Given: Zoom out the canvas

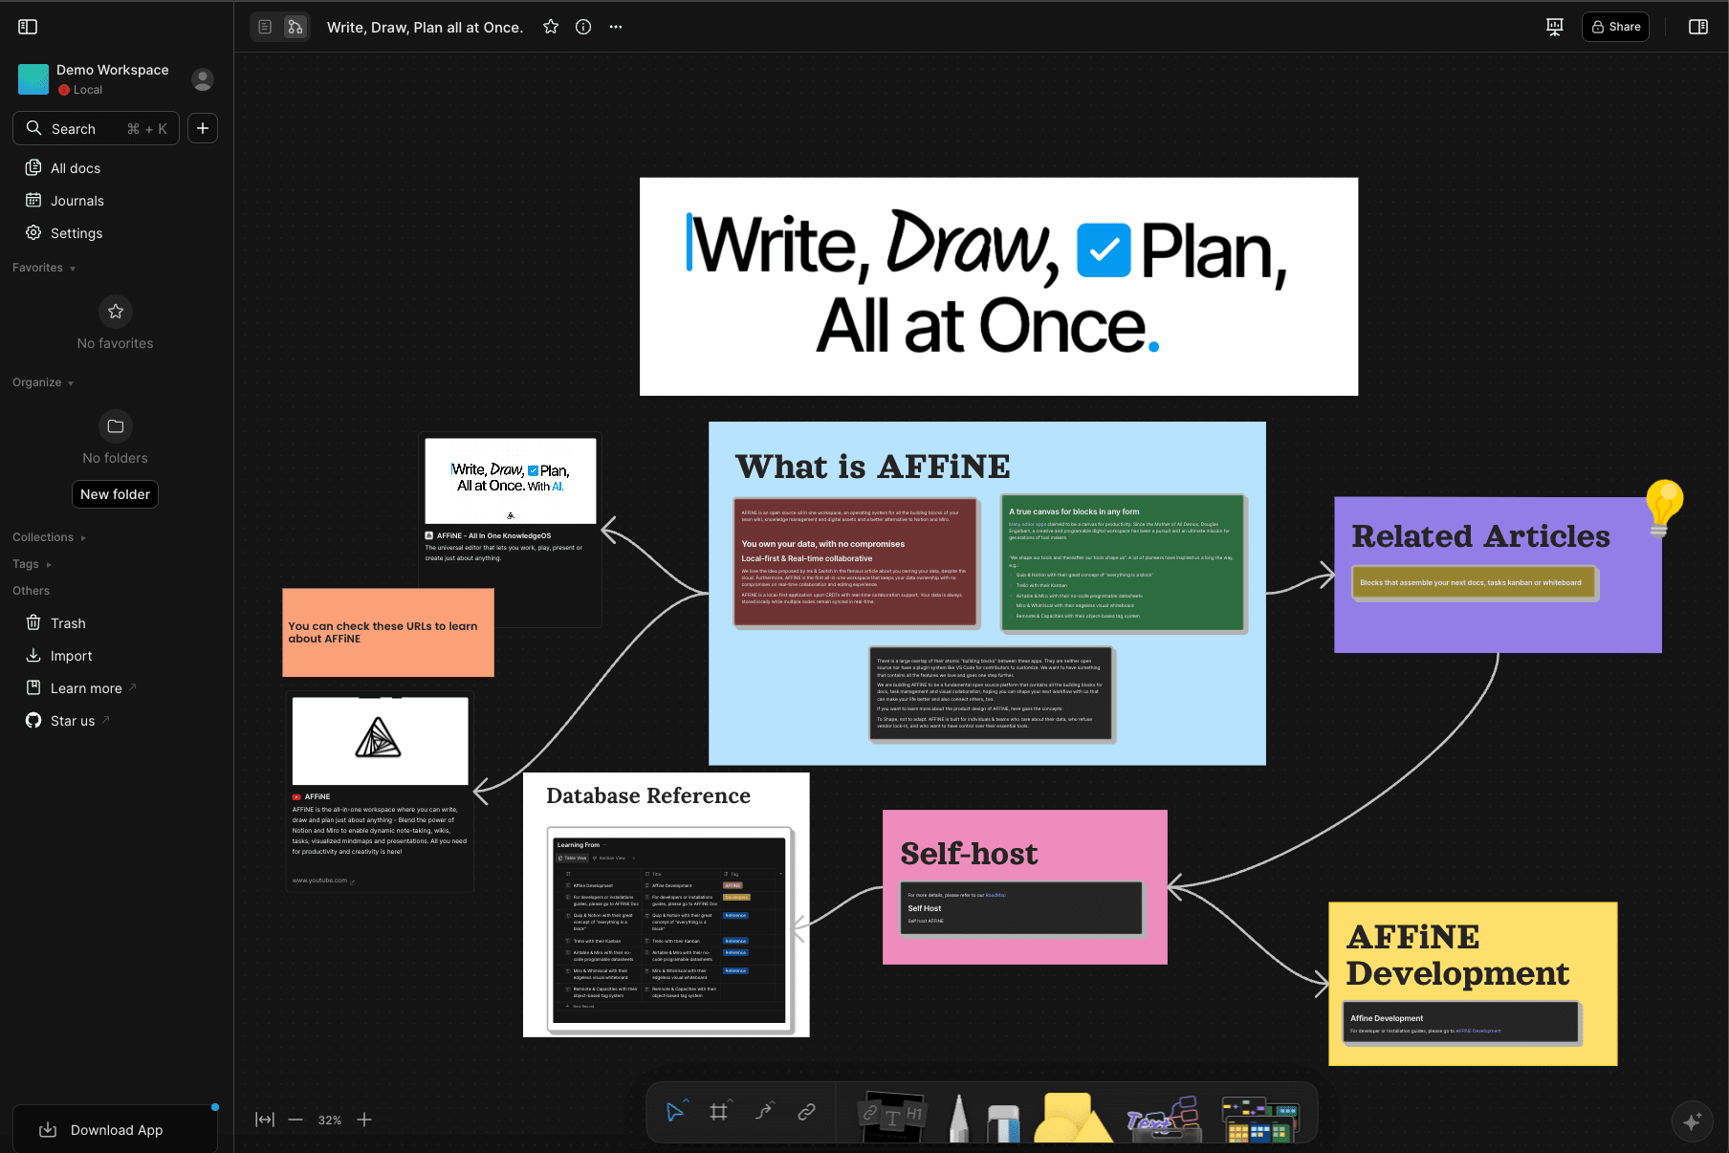Looking at the screenshot, I should (295, 1120).
